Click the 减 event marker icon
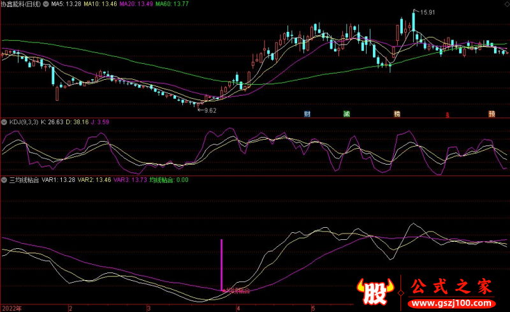The image size is (510, 312). tap(347, 114)
